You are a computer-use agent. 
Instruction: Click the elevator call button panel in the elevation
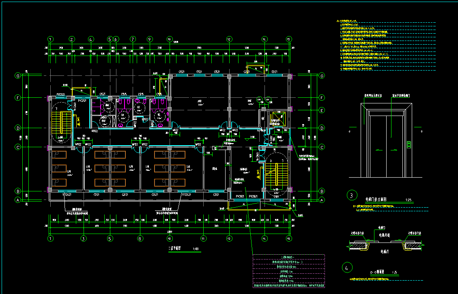click(x=409, y=144)
